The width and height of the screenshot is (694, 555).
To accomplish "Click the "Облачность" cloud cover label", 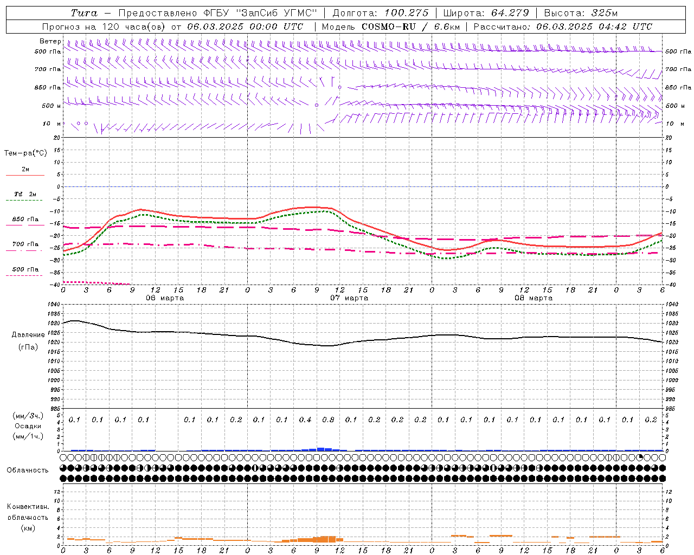I will point(28,470).
